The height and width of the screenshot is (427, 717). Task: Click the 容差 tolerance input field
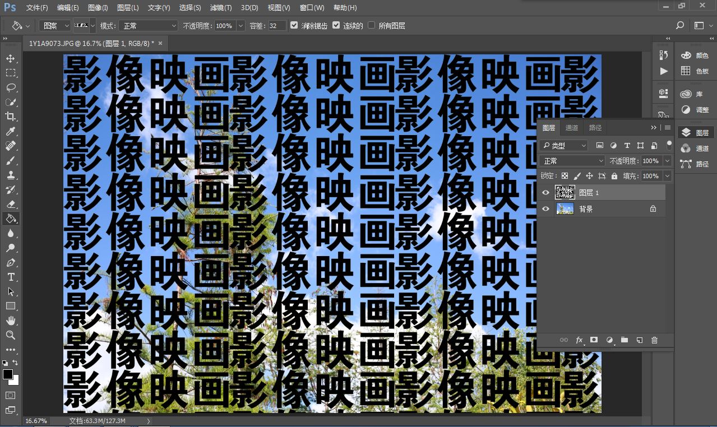tap(276, 26)
